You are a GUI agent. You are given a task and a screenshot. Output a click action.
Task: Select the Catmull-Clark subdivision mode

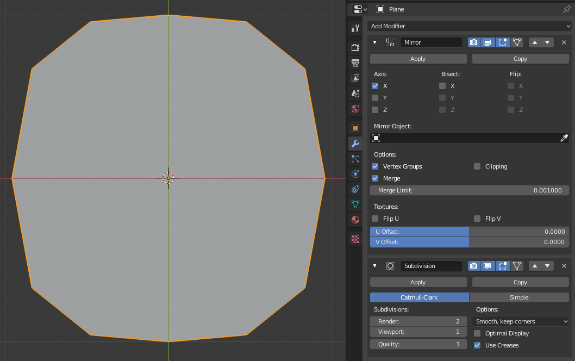pyautogui.click(x=419, y=297)
